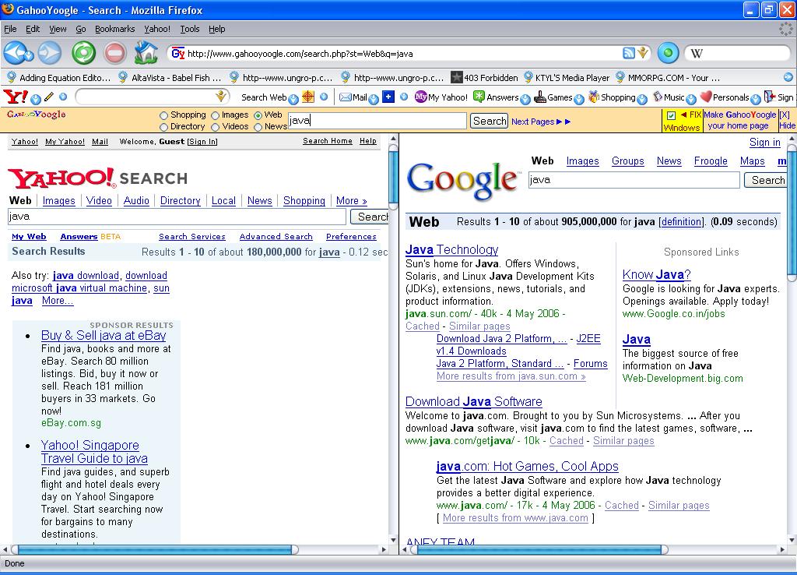This screenshot has height=575, width=797.
Task: Open the 403 Forbidden star bookmark
Action: tap(484, 78)
